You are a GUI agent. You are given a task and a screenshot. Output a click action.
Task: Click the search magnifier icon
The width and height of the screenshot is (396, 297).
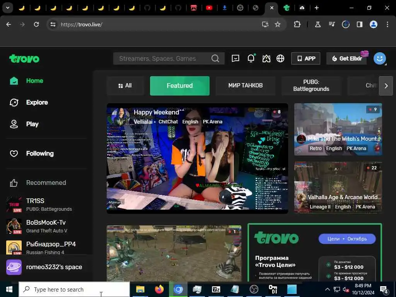[x=215, y=59]
